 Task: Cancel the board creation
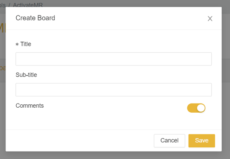[169, 141]
